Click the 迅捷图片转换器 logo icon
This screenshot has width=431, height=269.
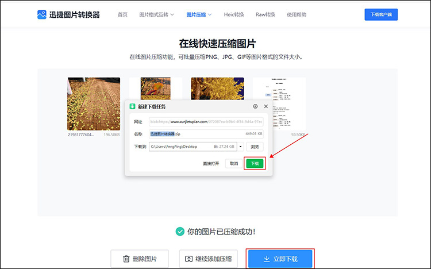tap(42, 14)
